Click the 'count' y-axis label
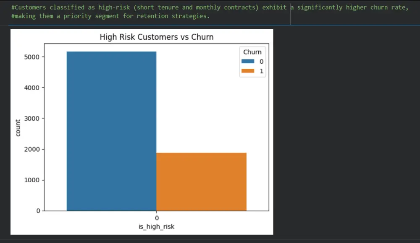 click(18, 128)
